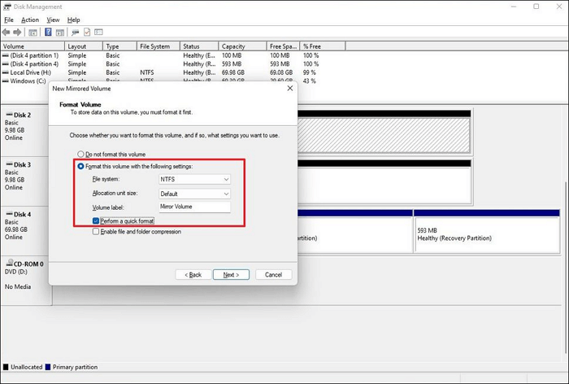Click 69.98 GB capacity cell of Local Drive

tap(233, 72)
